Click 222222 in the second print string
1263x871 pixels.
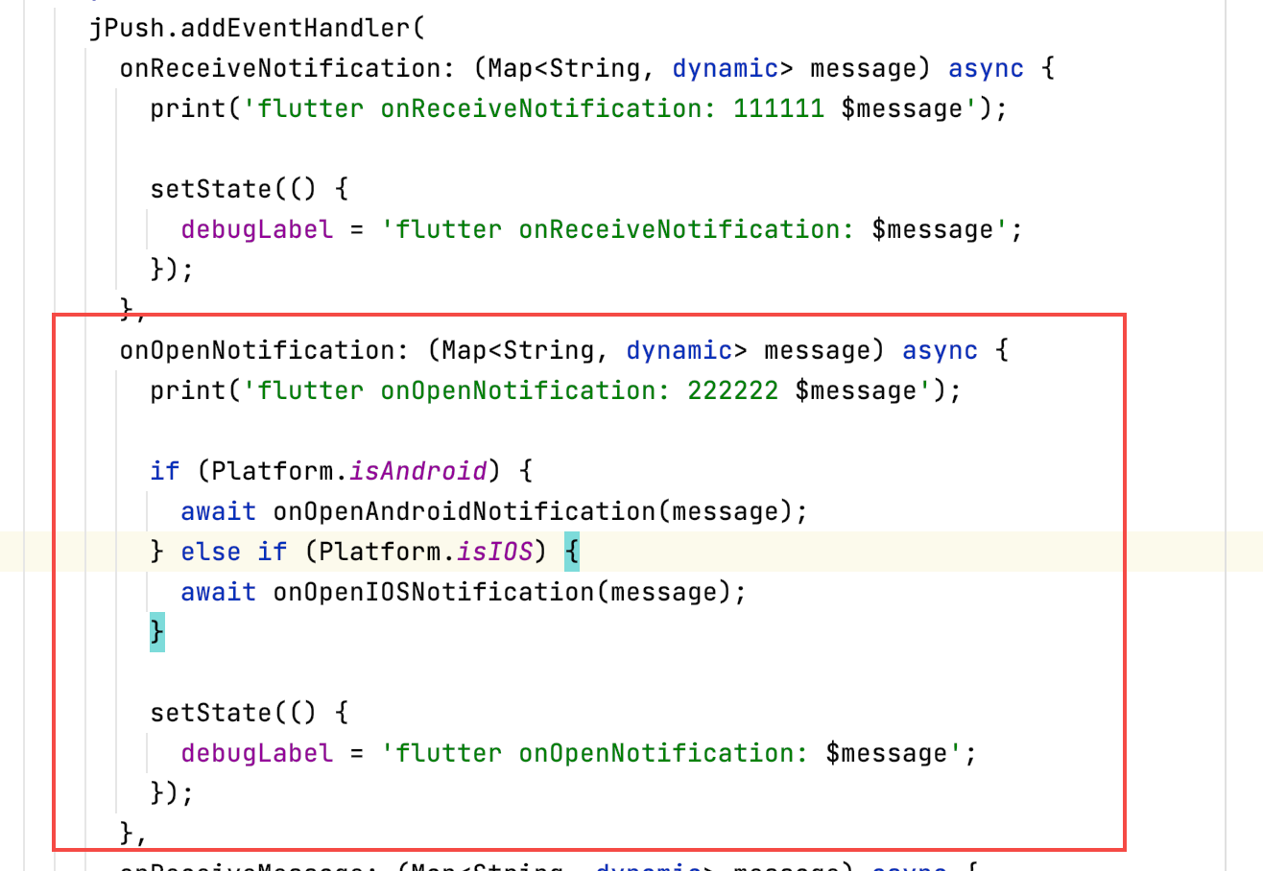pos(732,390)
